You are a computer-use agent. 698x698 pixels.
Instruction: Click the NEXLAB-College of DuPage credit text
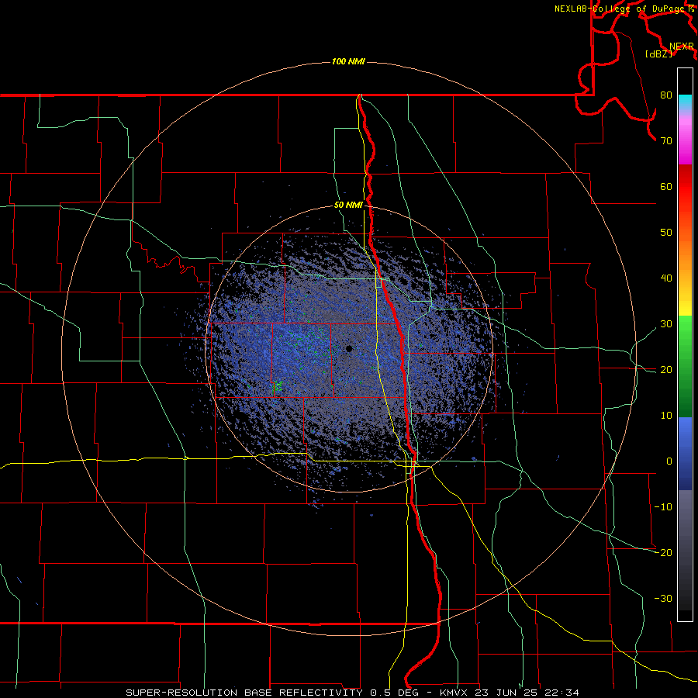coord(620,9)
